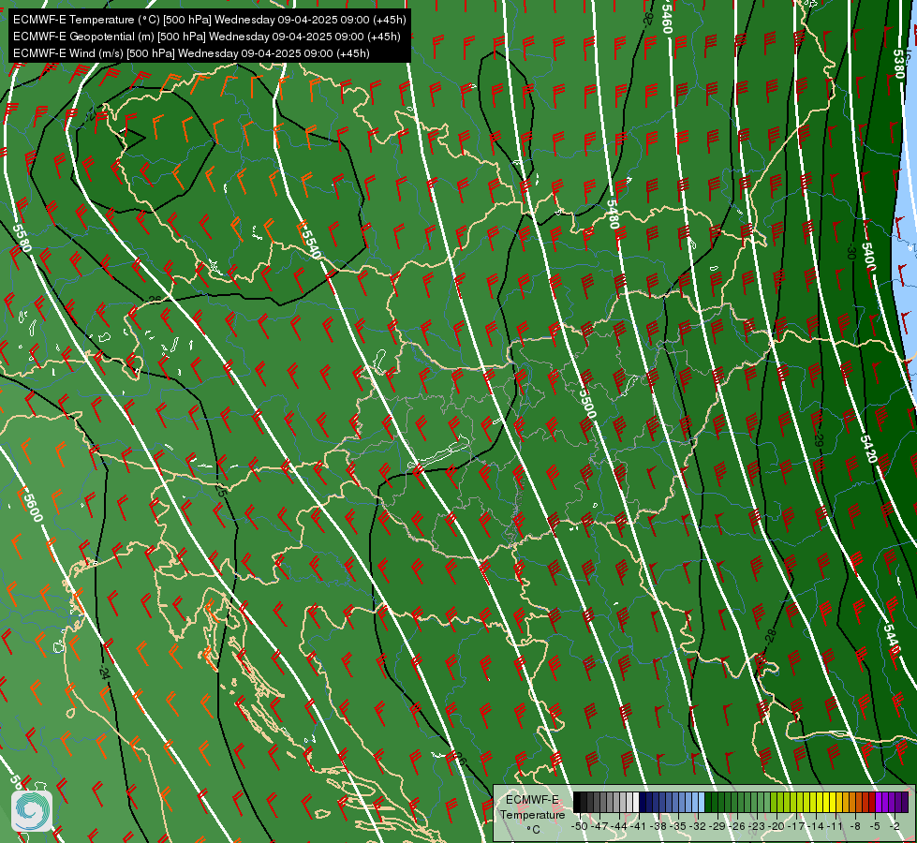Click the -28 isotherm label on map
The height and width of the screenshot is (843, 917).
click(770, 637)
